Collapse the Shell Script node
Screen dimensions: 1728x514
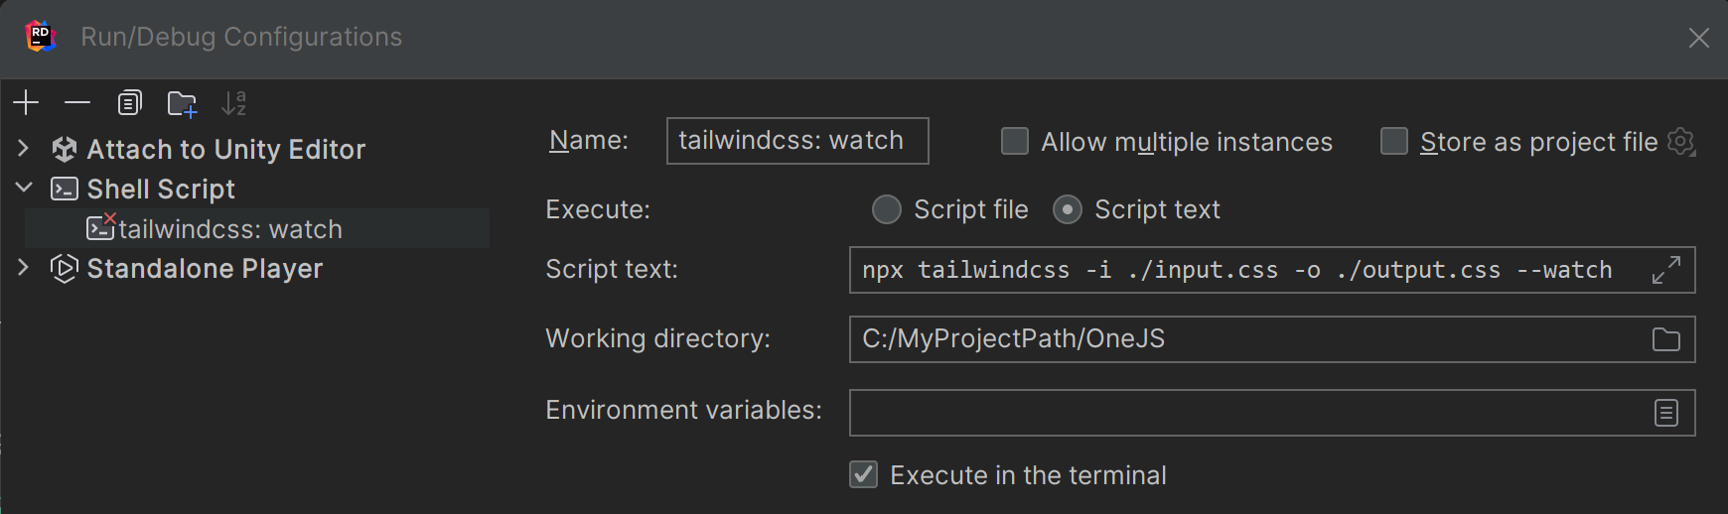click(24, 188)
